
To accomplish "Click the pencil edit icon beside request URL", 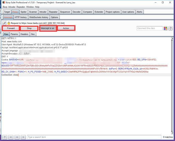I will [4, 23].
